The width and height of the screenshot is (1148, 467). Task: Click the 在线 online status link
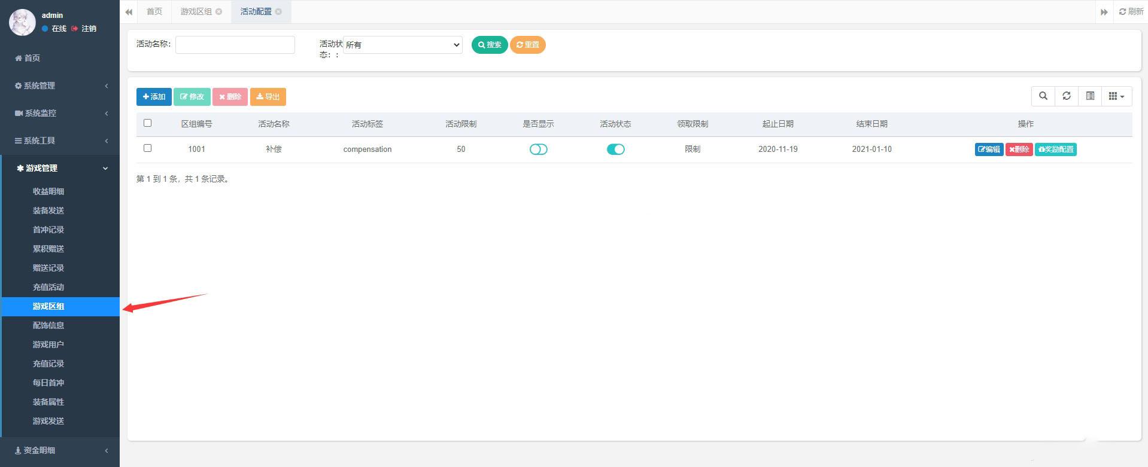click(x=54, y=29)
